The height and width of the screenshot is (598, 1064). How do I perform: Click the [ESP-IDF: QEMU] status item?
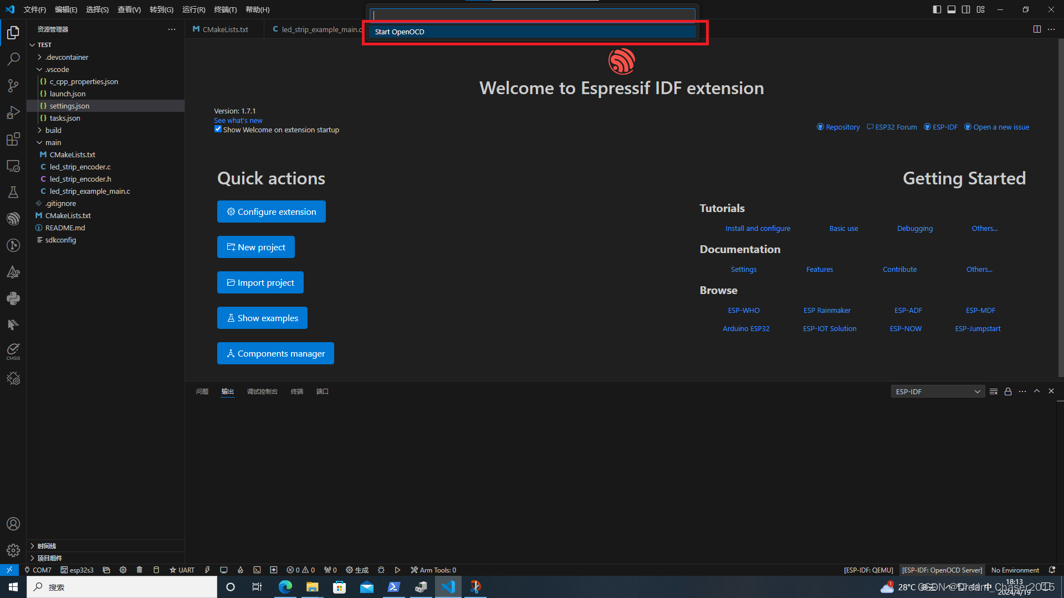tap(868, 570)
